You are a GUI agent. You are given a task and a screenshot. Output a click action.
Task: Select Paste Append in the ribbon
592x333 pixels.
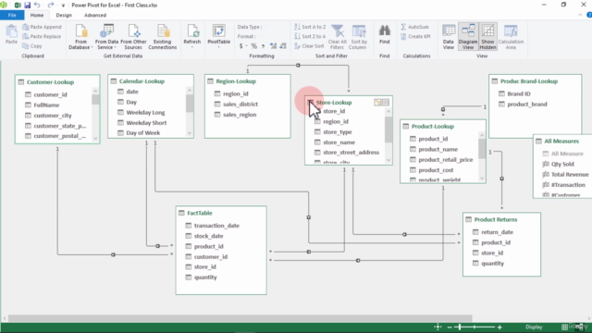point(42,27)
